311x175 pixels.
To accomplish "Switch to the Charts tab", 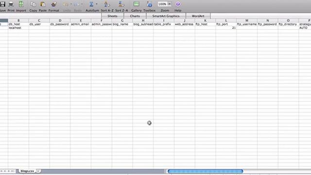I will pos(135,16).
